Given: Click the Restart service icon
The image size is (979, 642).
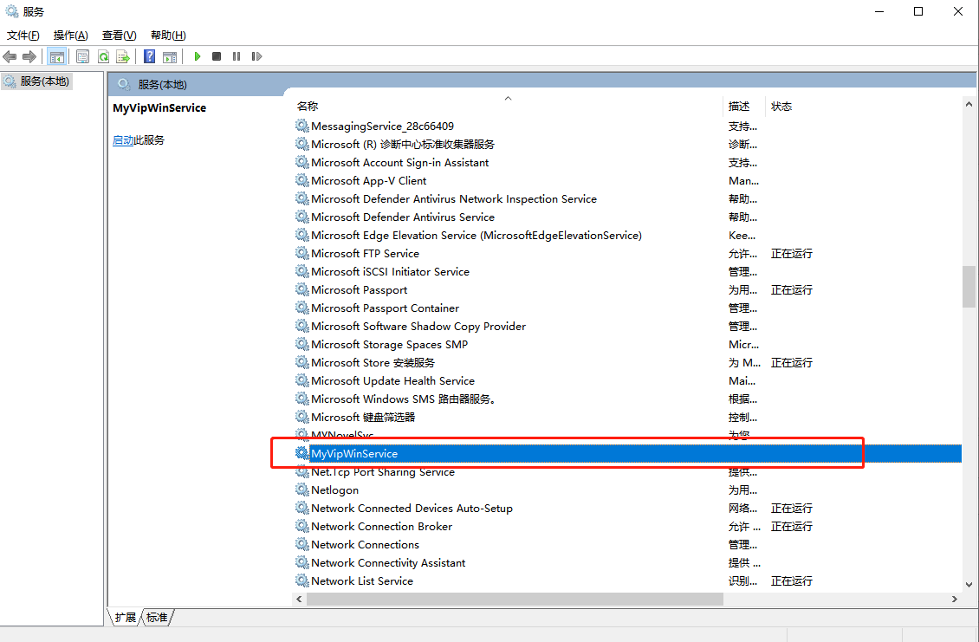Looking at the screenshot, I should [256, 57].
